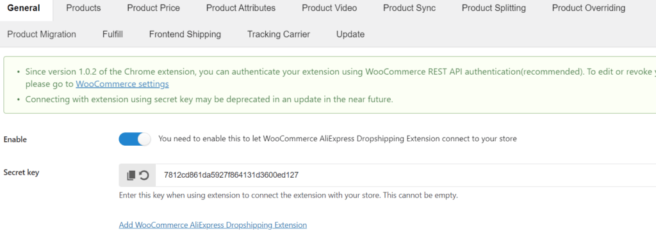Viewport: 656px width, 236px height.
Task: Toggle the Enable switch off
Action: [135, 139]
